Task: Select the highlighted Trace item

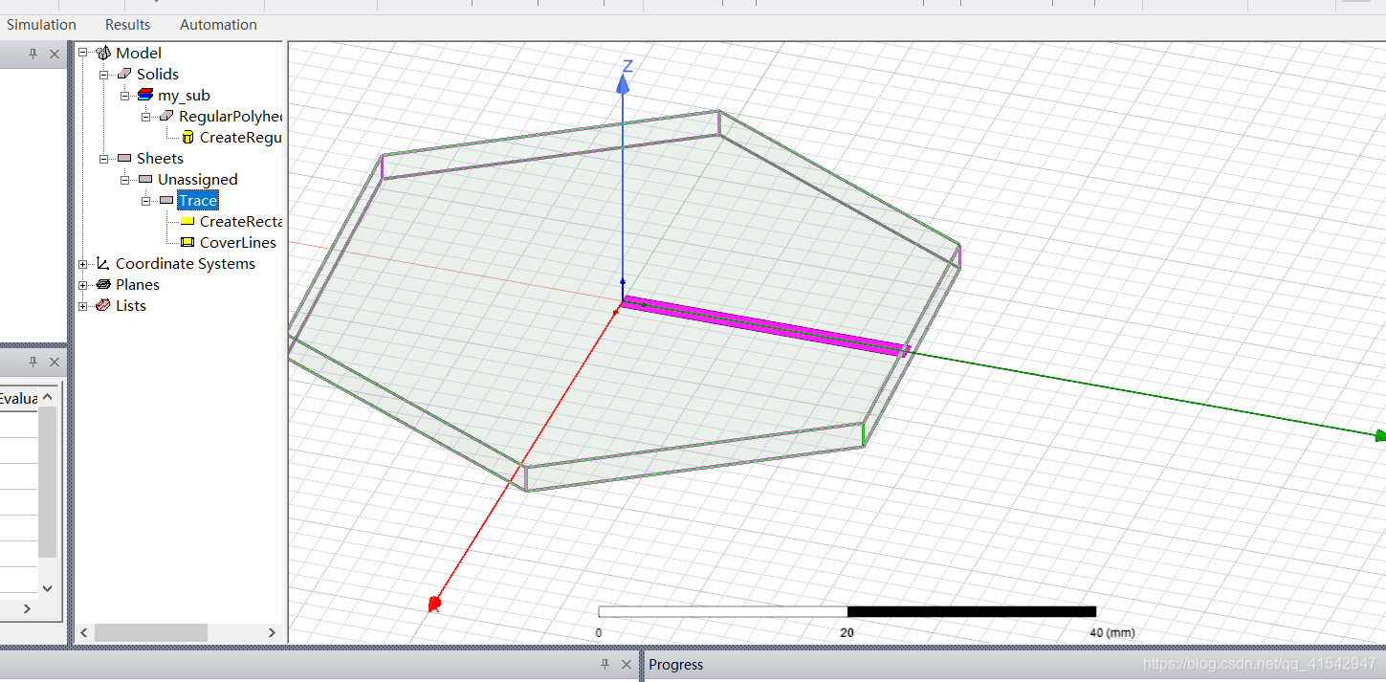Action: [x=198, y=200]
